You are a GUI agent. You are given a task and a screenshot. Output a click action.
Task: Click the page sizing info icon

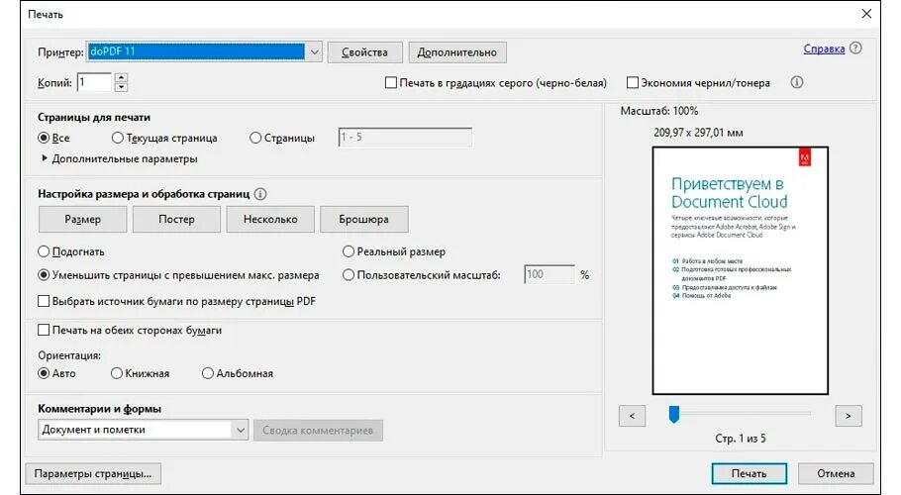click(x=260, y=194)
